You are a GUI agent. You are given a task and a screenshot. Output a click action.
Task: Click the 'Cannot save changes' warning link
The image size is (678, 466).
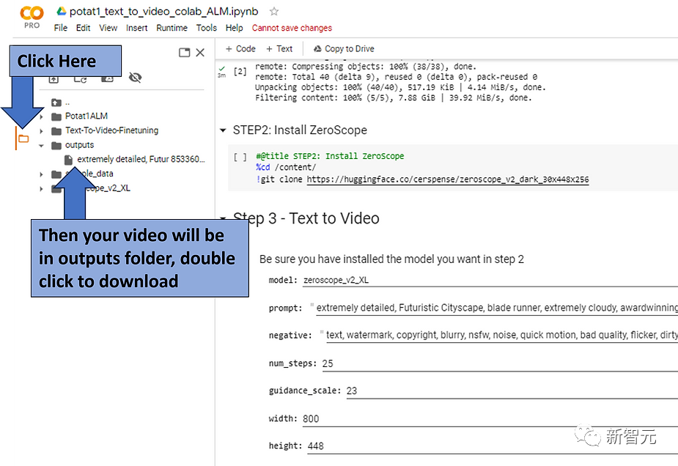[292, 28]
